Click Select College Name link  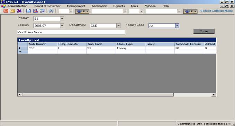[217, 11]
